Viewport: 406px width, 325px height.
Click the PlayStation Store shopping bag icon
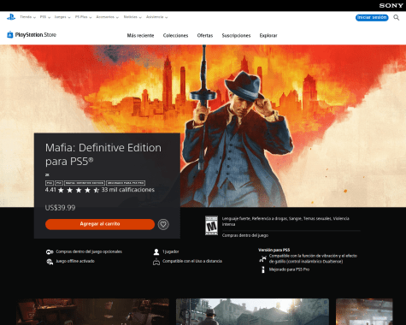(10, 35)
